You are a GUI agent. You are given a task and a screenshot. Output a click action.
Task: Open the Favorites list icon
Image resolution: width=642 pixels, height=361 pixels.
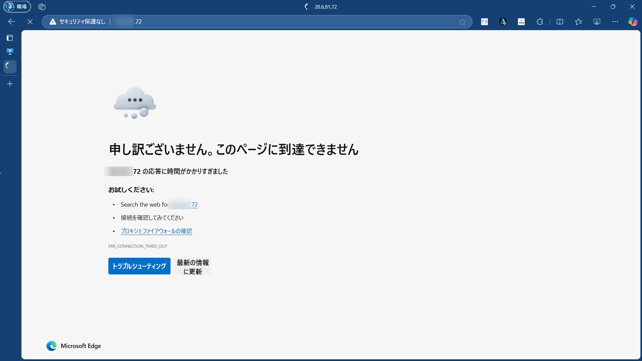pos(578,22)
